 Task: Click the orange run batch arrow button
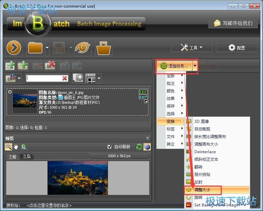click(x=14, y=48)
